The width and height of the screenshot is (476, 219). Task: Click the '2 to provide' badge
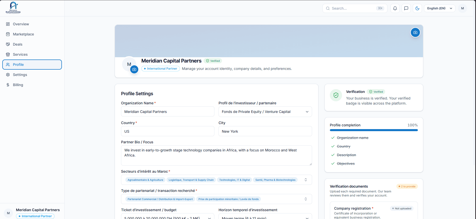(x=407, y=186)
